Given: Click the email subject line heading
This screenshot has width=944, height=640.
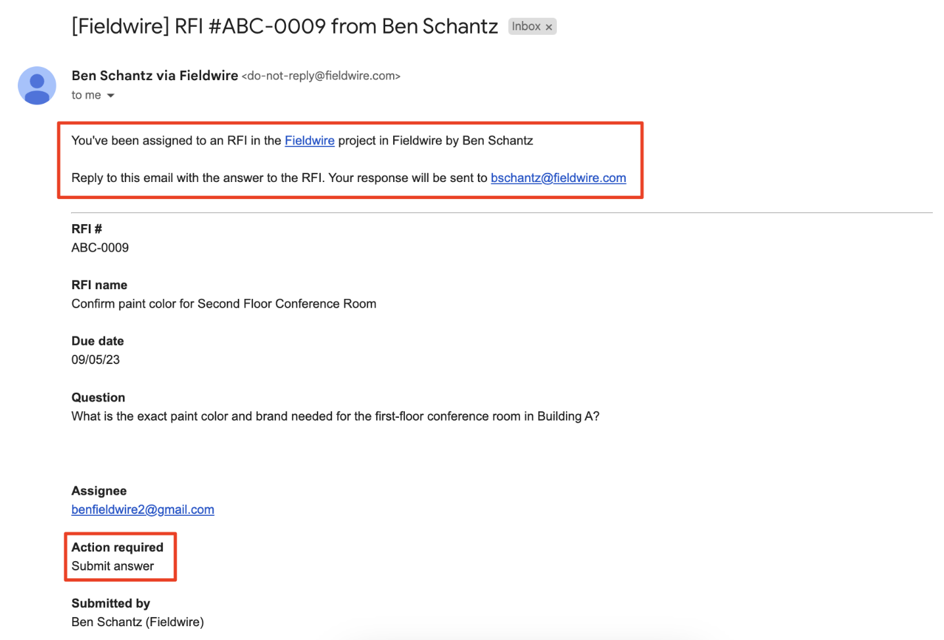Looking at the screenshot, I should point(285,26).
